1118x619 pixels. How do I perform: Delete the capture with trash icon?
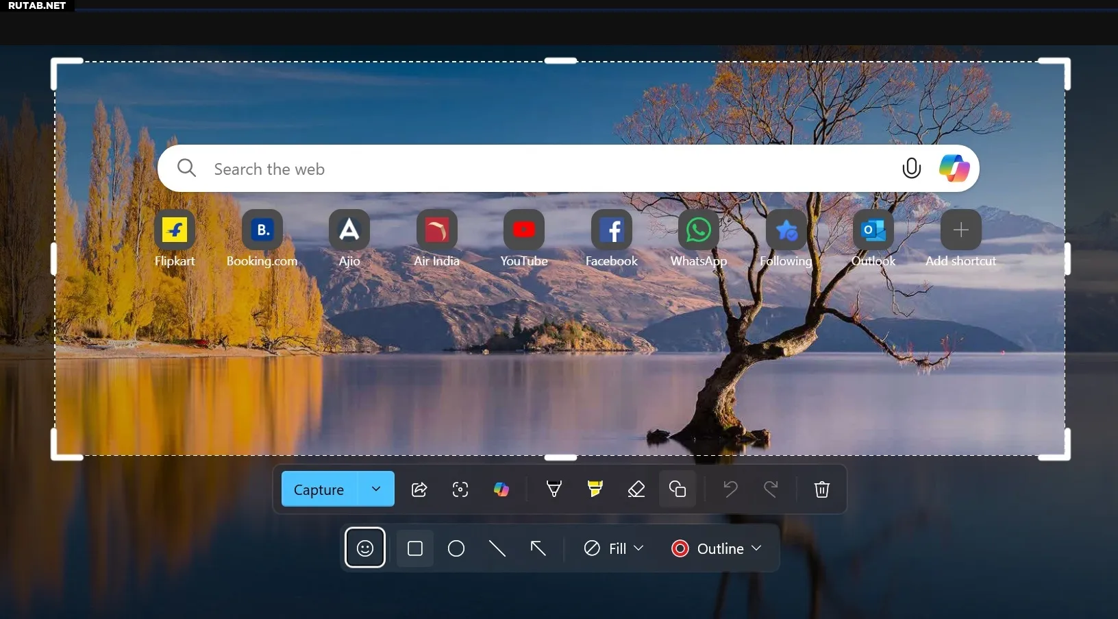coord(822,489)
